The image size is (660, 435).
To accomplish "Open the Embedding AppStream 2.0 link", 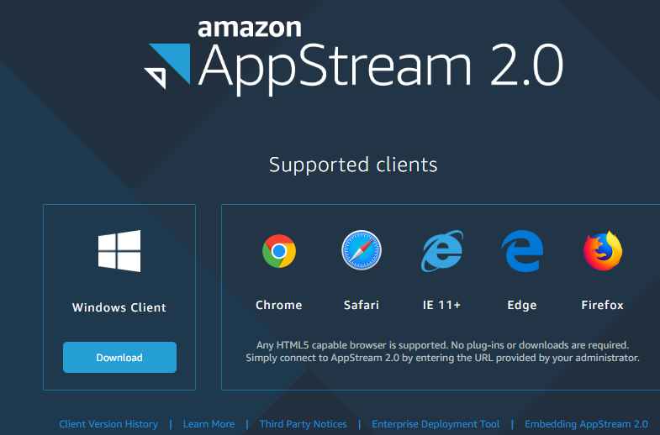I will coord(586,424).
